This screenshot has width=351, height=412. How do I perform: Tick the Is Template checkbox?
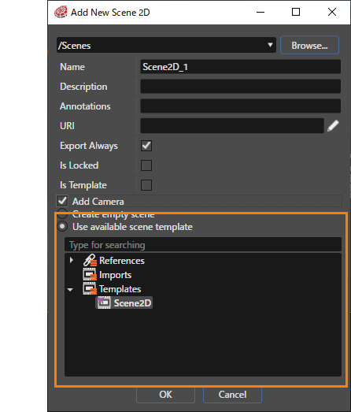point(146,185)
